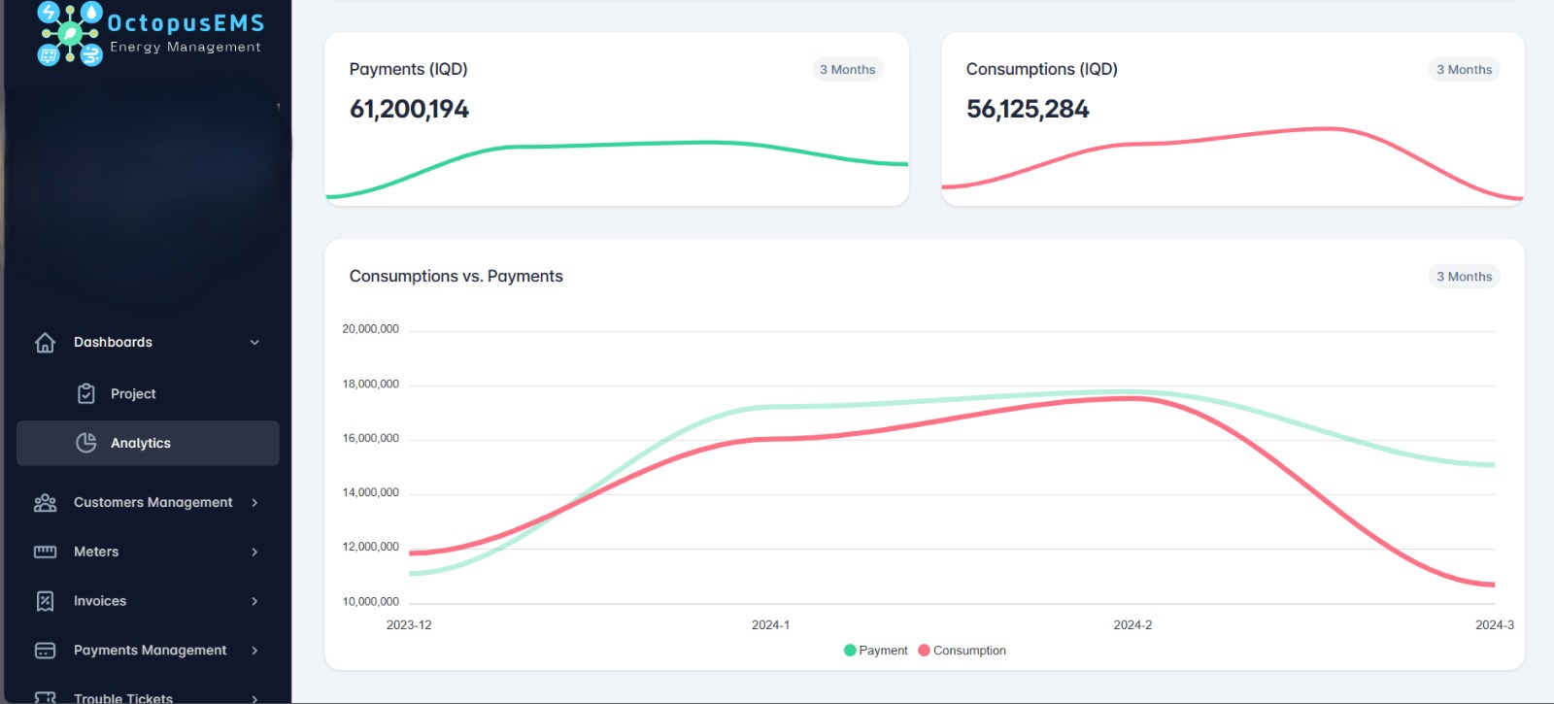
Task: Click the 16,000,000 axis value
Action: pos(370,439)
